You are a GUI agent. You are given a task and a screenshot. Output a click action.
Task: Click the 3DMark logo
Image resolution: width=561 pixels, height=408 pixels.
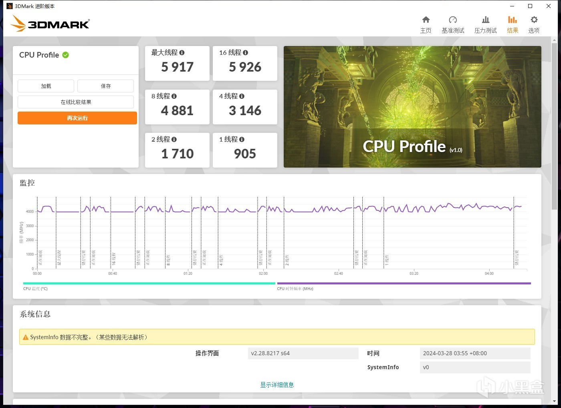pyautogui.click(x=50, y=23)
